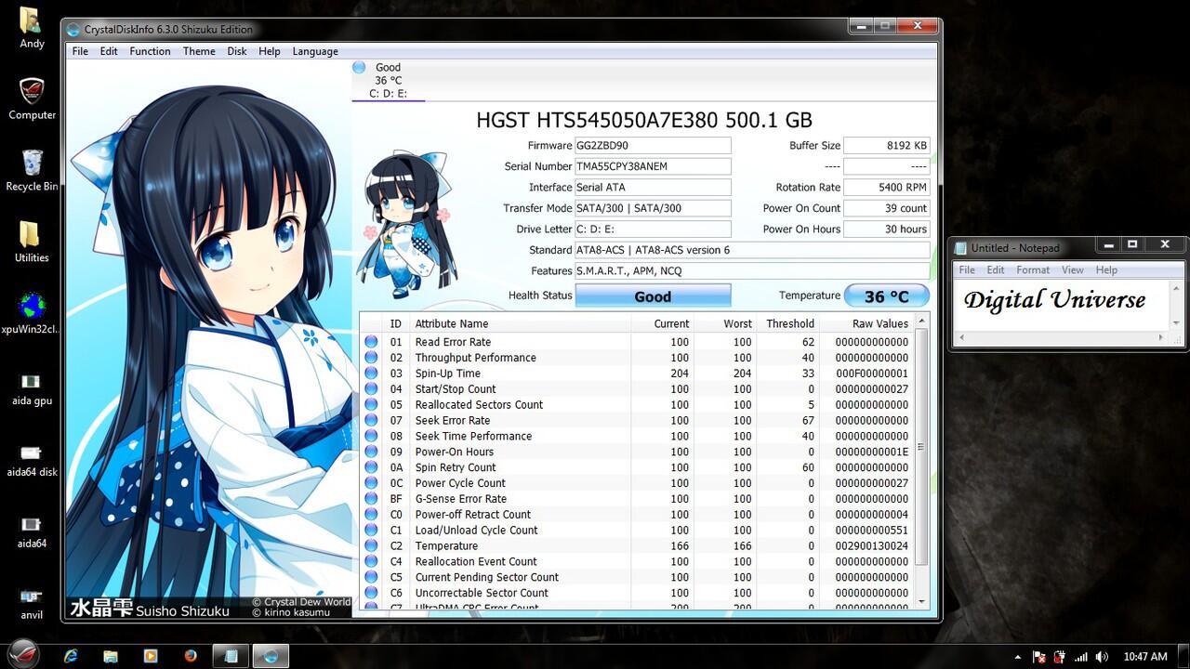The height and width of the screenshot is (669, 1190).
Task: Open the Utilities folder on desktop
Action: 32,242
